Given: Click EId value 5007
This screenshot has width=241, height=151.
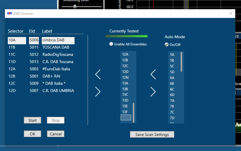Looking at the screenshot, I should click(34, 91).
